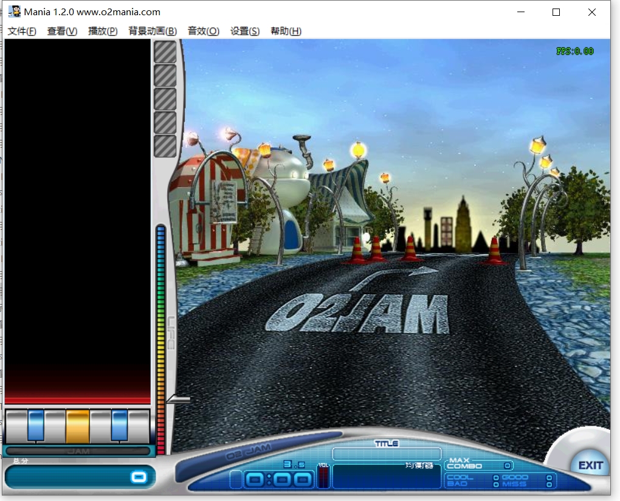Click the JAM gauge bar under keys
Image resolution: width=620 pixels, height=501 pixels.
pyautogui.click(x=78, y=451)
